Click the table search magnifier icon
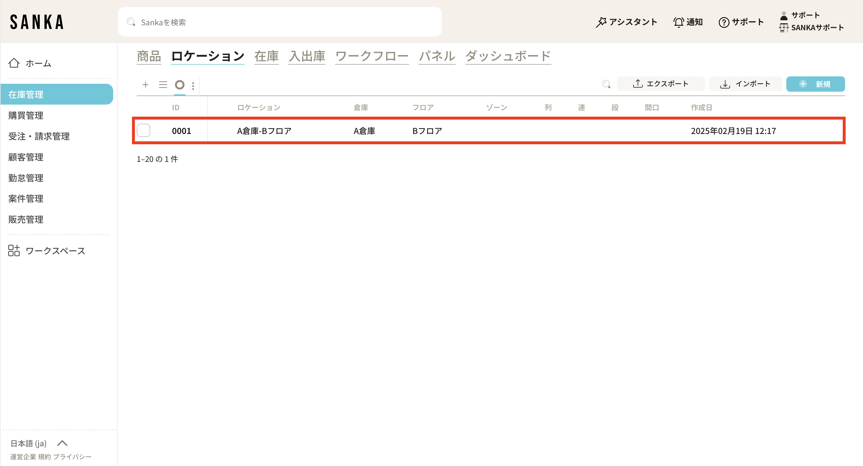 click(606, 84)
